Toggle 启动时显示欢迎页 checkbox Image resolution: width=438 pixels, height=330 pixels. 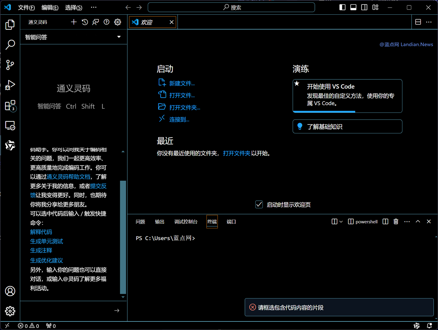tap(259, 204)
